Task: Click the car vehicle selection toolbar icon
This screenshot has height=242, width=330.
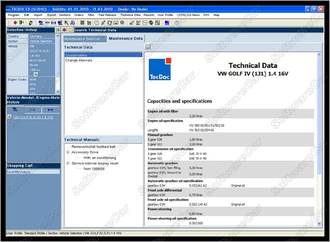Action: tap(41, 23)
